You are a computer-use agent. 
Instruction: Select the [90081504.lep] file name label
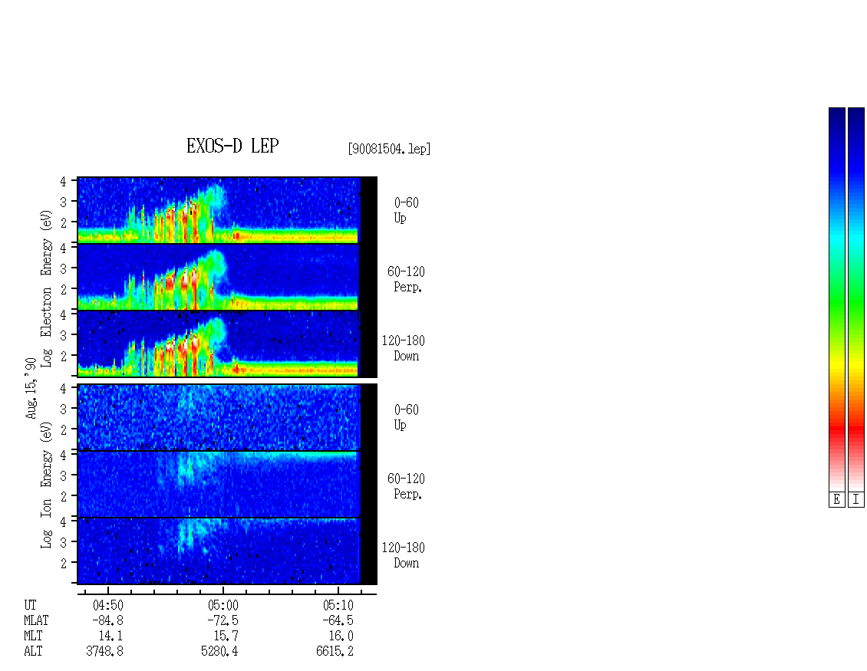[389, 150]
